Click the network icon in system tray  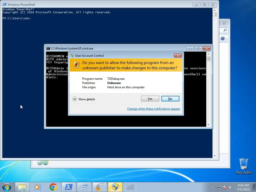pos(218,187)
